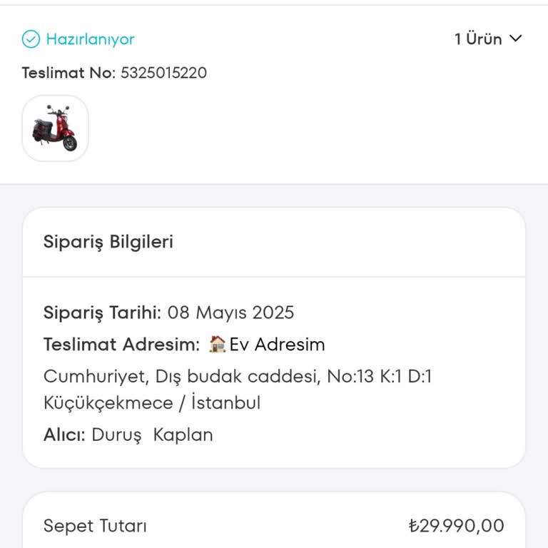Viewport: 548px width, 548px height.
Task: Click the Teslimat No label
Action: [x=68, y=73]
